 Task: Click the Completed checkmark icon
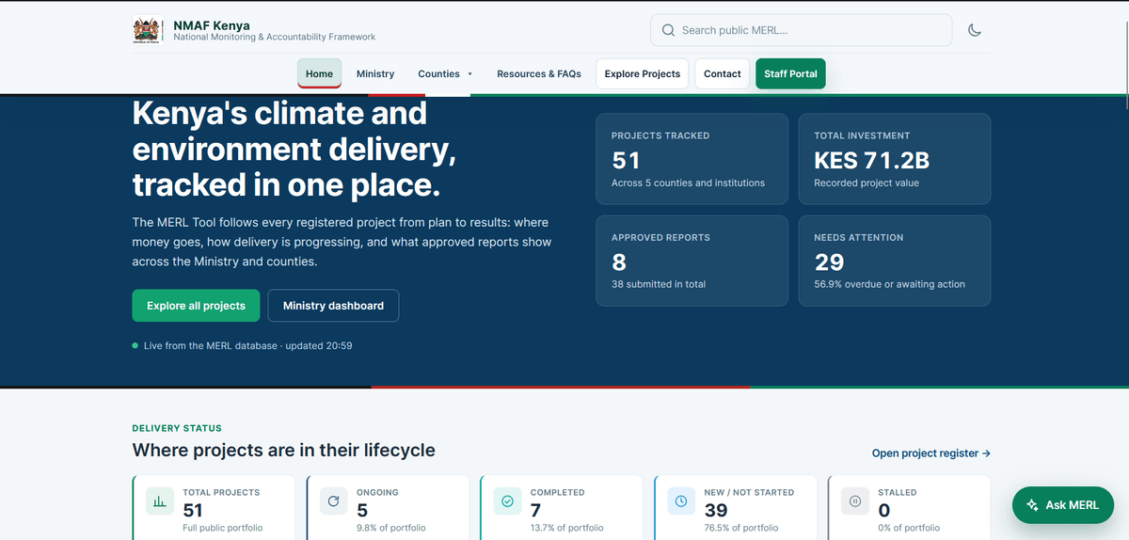(x=507, y=502)
